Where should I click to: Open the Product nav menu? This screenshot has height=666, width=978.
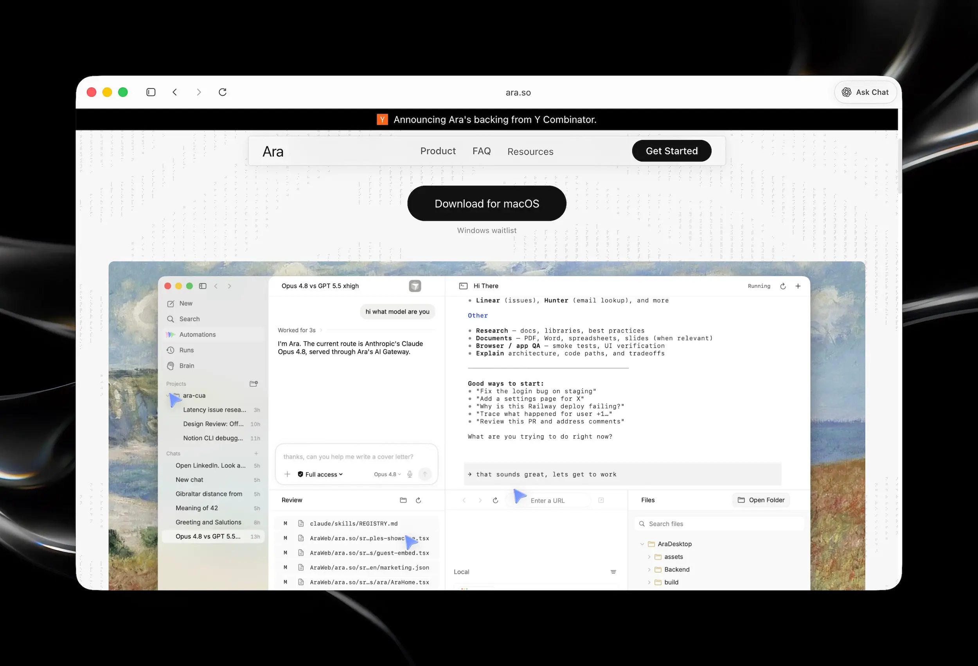(x=438, y=151)
